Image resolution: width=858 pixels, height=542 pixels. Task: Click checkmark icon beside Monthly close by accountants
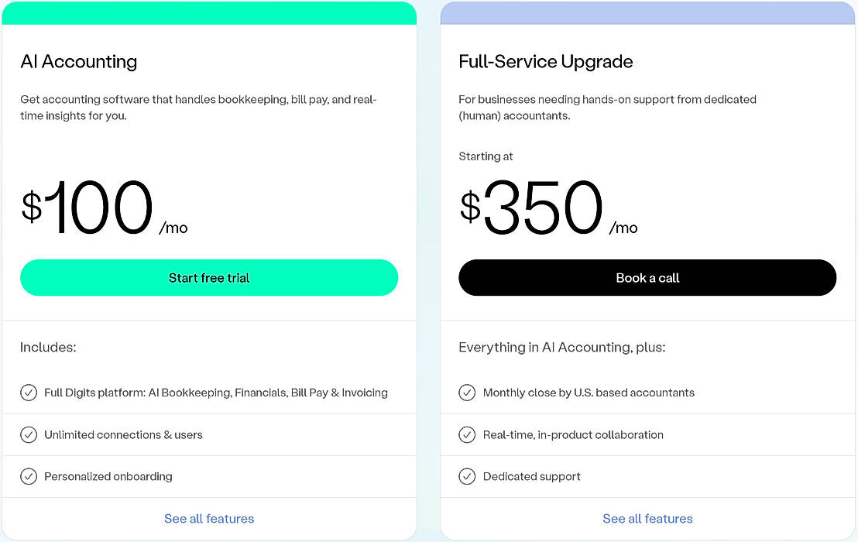pos(467,393)
